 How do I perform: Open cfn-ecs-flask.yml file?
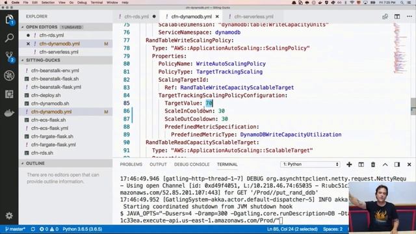[66, 128]
